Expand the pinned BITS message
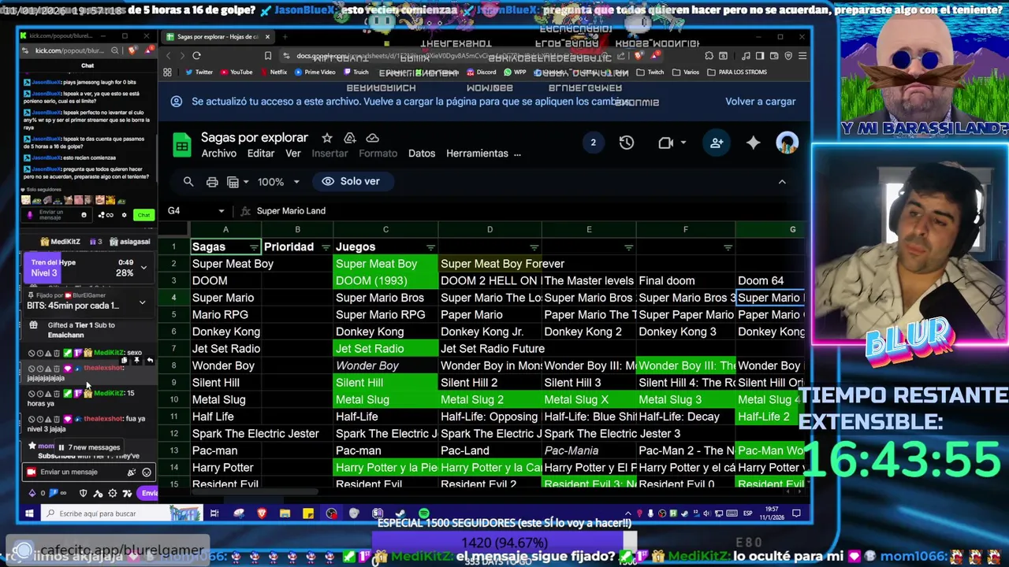Image resolution: width=1009 pixels, height=567 pixels. 143,302
